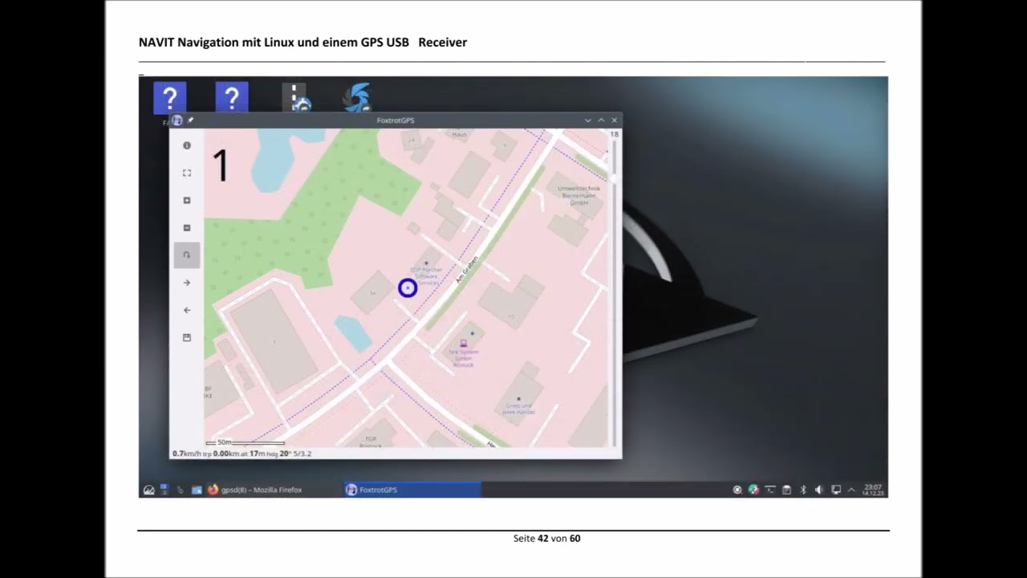Open Bluetooth settings from tray
Screen dimensions: 1027x578
click(x=803, y=490)
